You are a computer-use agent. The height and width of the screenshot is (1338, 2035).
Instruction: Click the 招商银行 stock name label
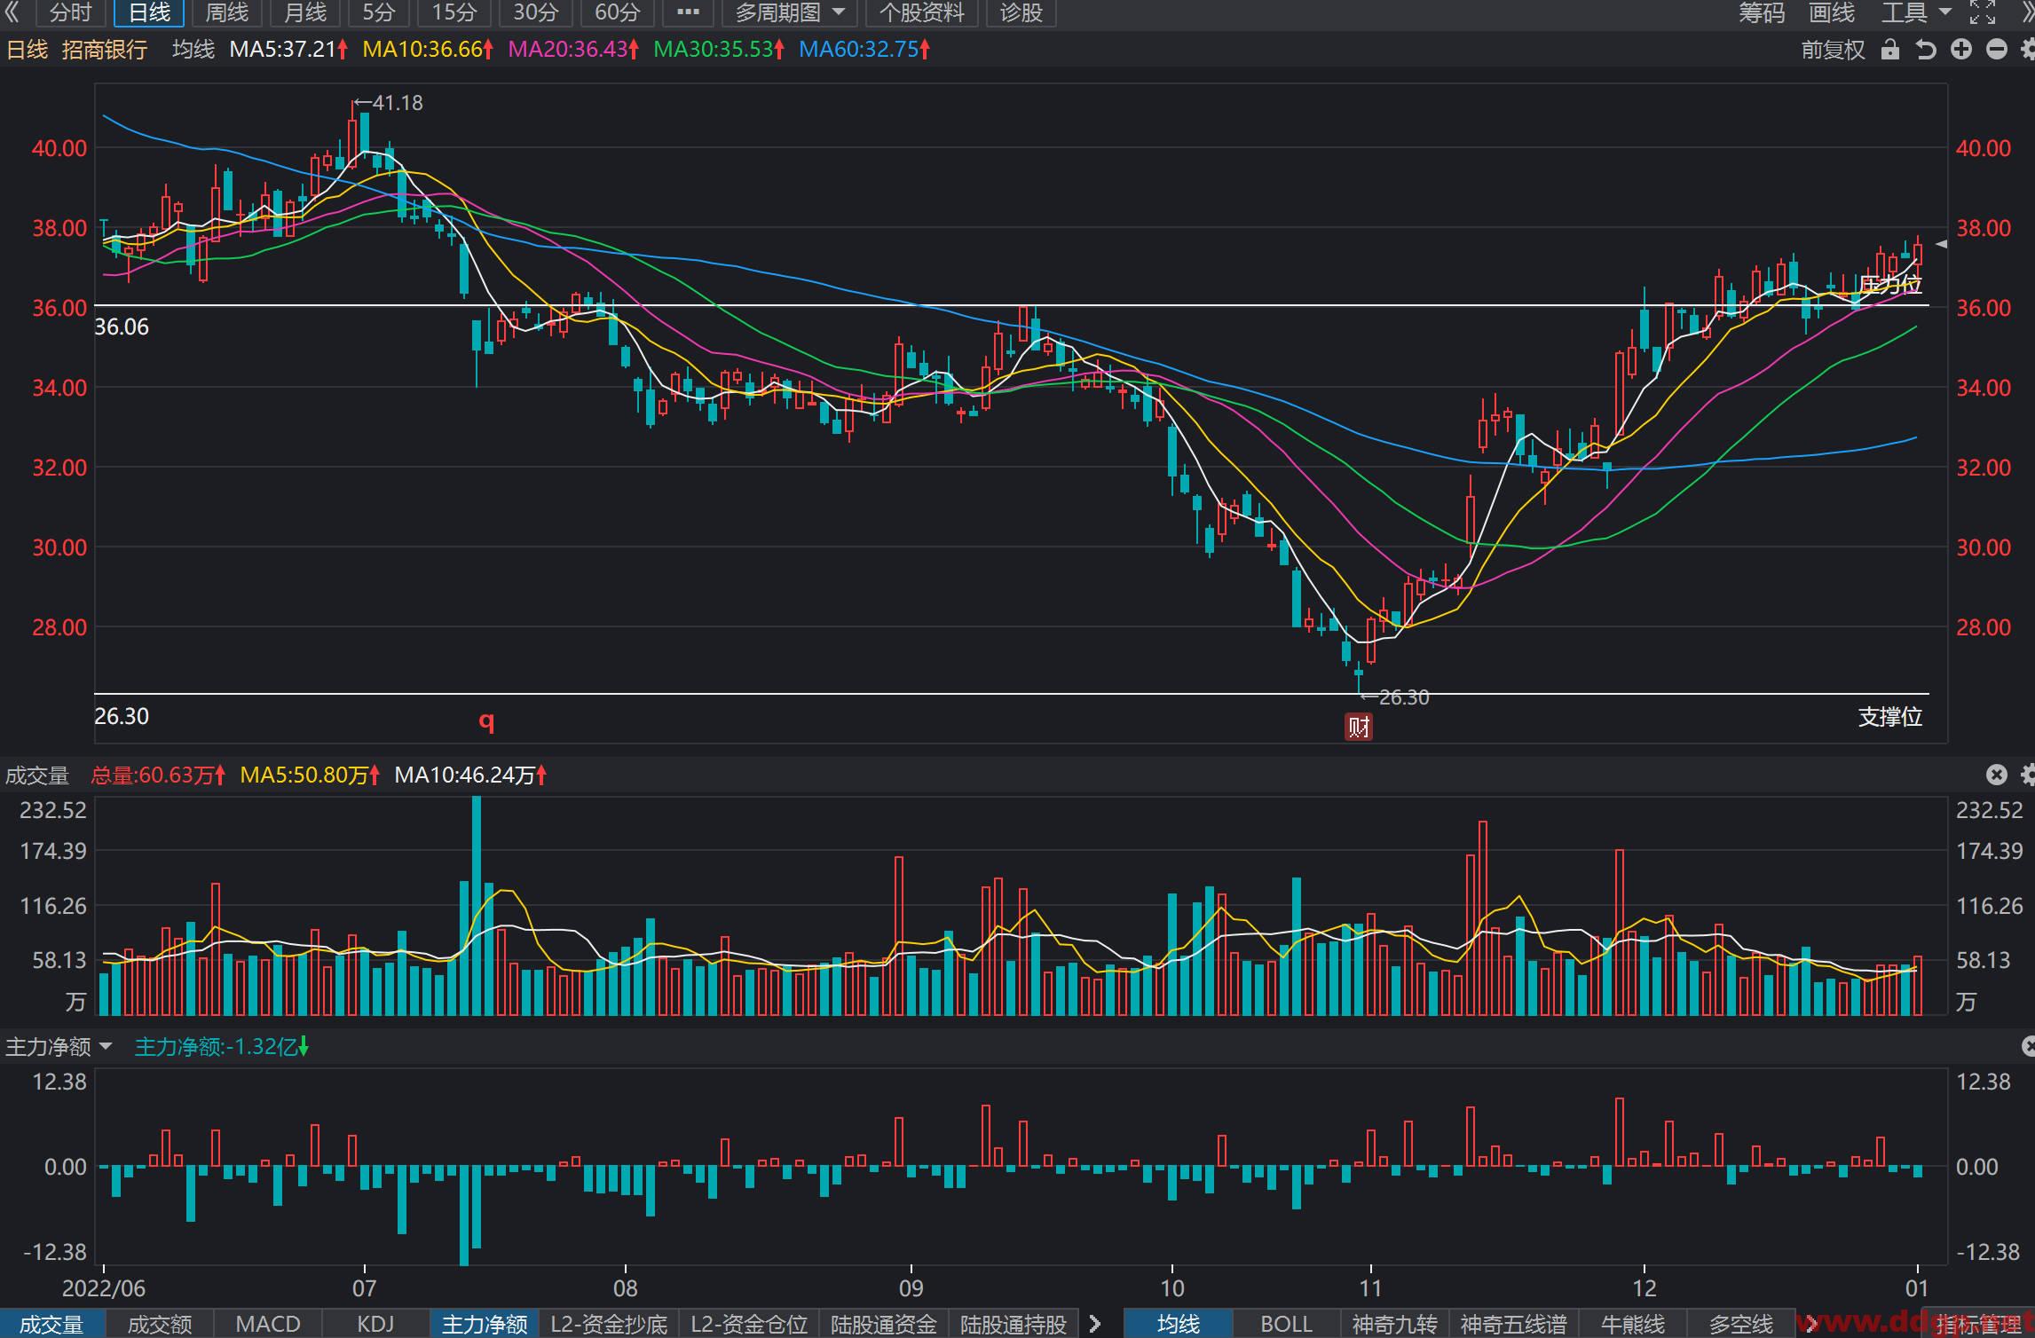(x=105, y=50)
